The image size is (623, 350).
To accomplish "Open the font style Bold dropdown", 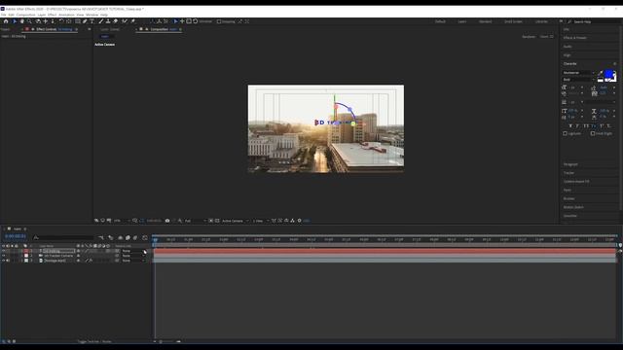I will [x=579, y=80].
